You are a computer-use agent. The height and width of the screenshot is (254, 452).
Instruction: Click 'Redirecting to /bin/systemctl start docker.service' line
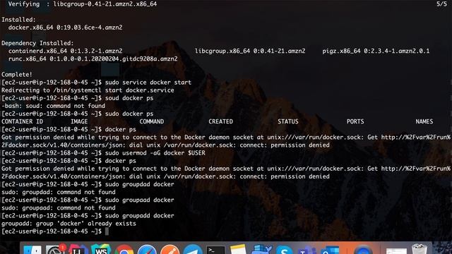pos(88,90)
